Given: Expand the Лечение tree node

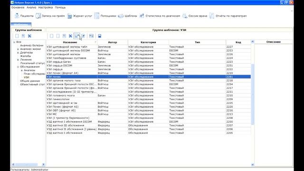Looking at the screenshot, I should pyautogui.click(x=18, y=60).
